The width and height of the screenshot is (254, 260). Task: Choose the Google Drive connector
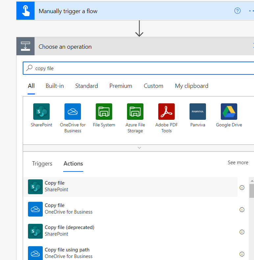(229, 112)
